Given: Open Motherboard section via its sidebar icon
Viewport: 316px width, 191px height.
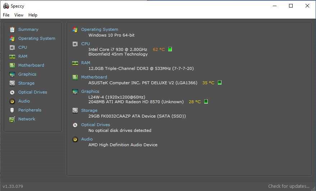Looking at the screenshot, I should pos(12,65).
